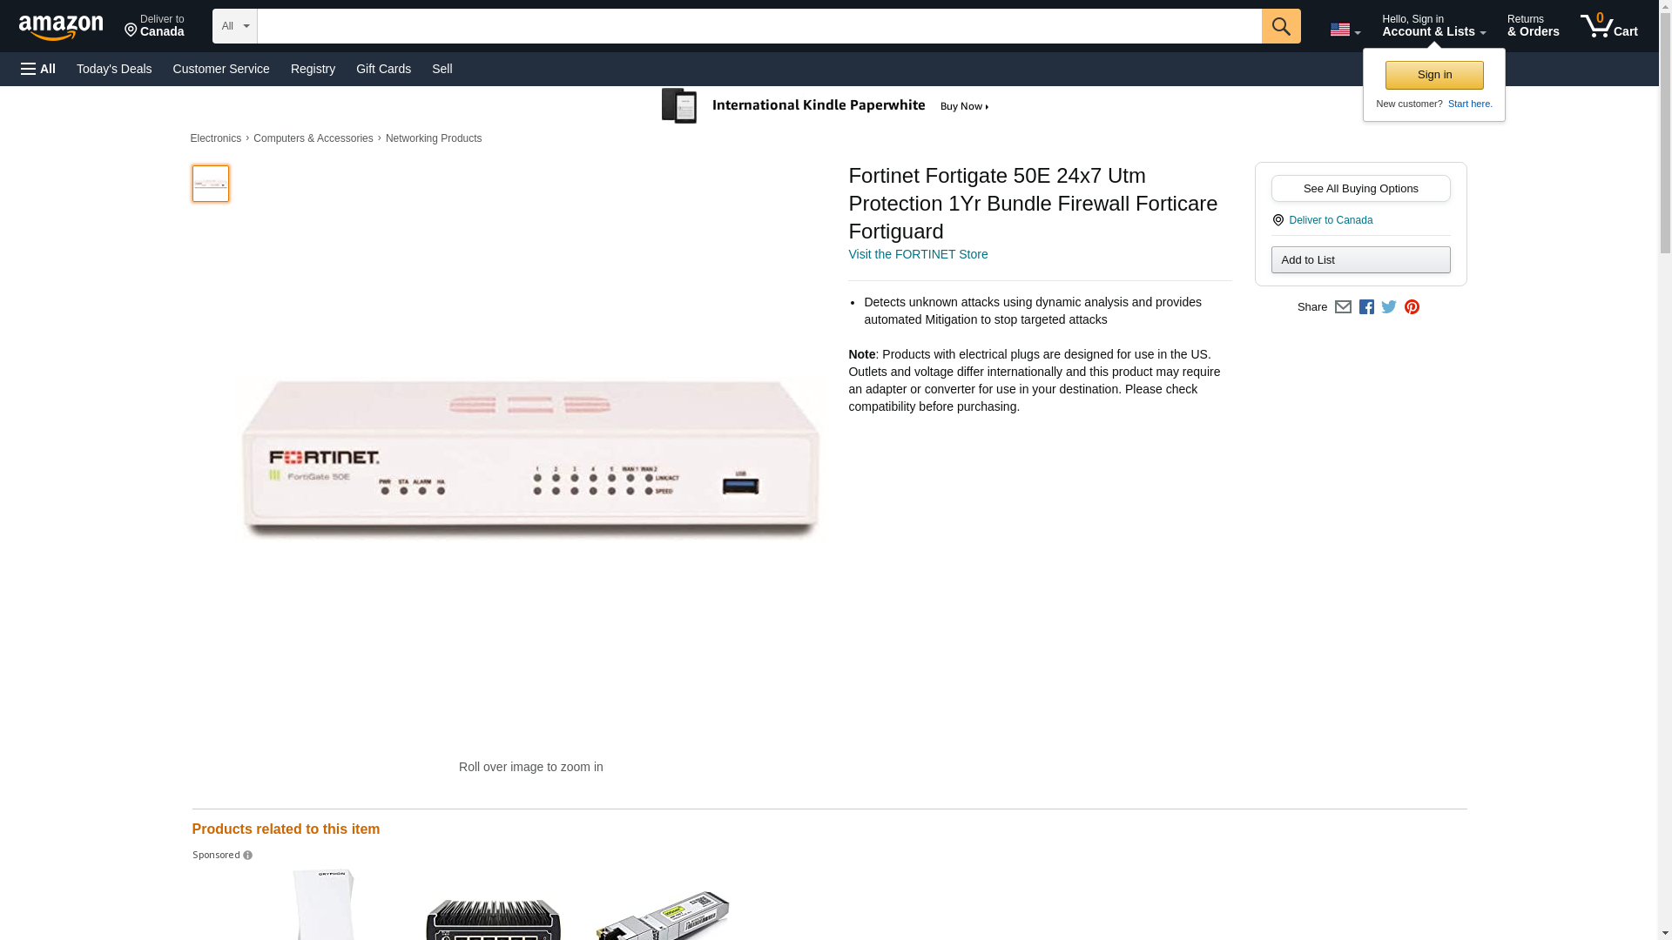Click the Sign in button

click(x=1434, y=75)
